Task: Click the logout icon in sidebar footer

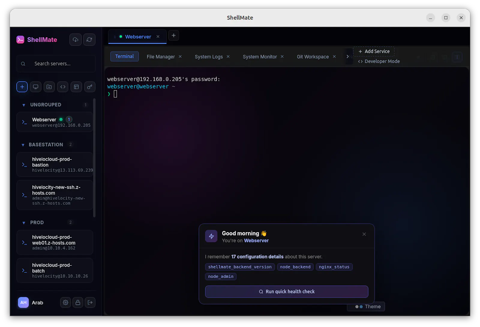Action: tap(90, 302)
